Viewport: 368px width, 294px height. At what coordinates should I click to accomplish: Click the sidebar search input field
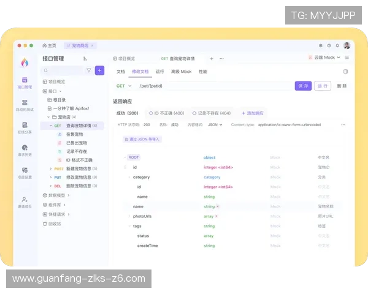coord(63,70)
